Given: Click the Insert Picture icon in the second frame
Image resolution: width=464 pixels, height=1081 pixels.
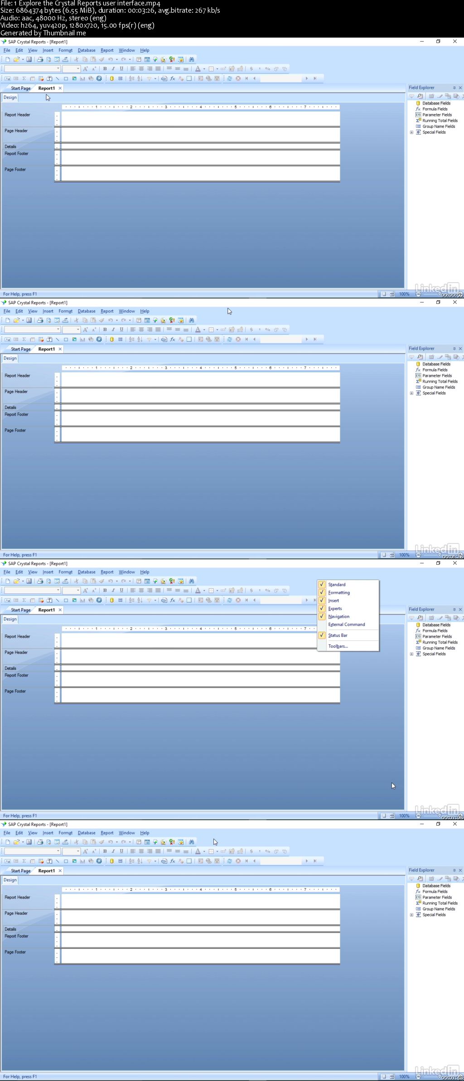Looking at the screenshot, I should click(x=74, y=339).
